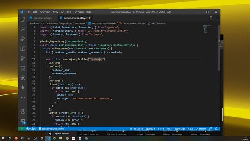Open the Run menu
The width and height of the screenshot is (250, 141).
(69, 12)
